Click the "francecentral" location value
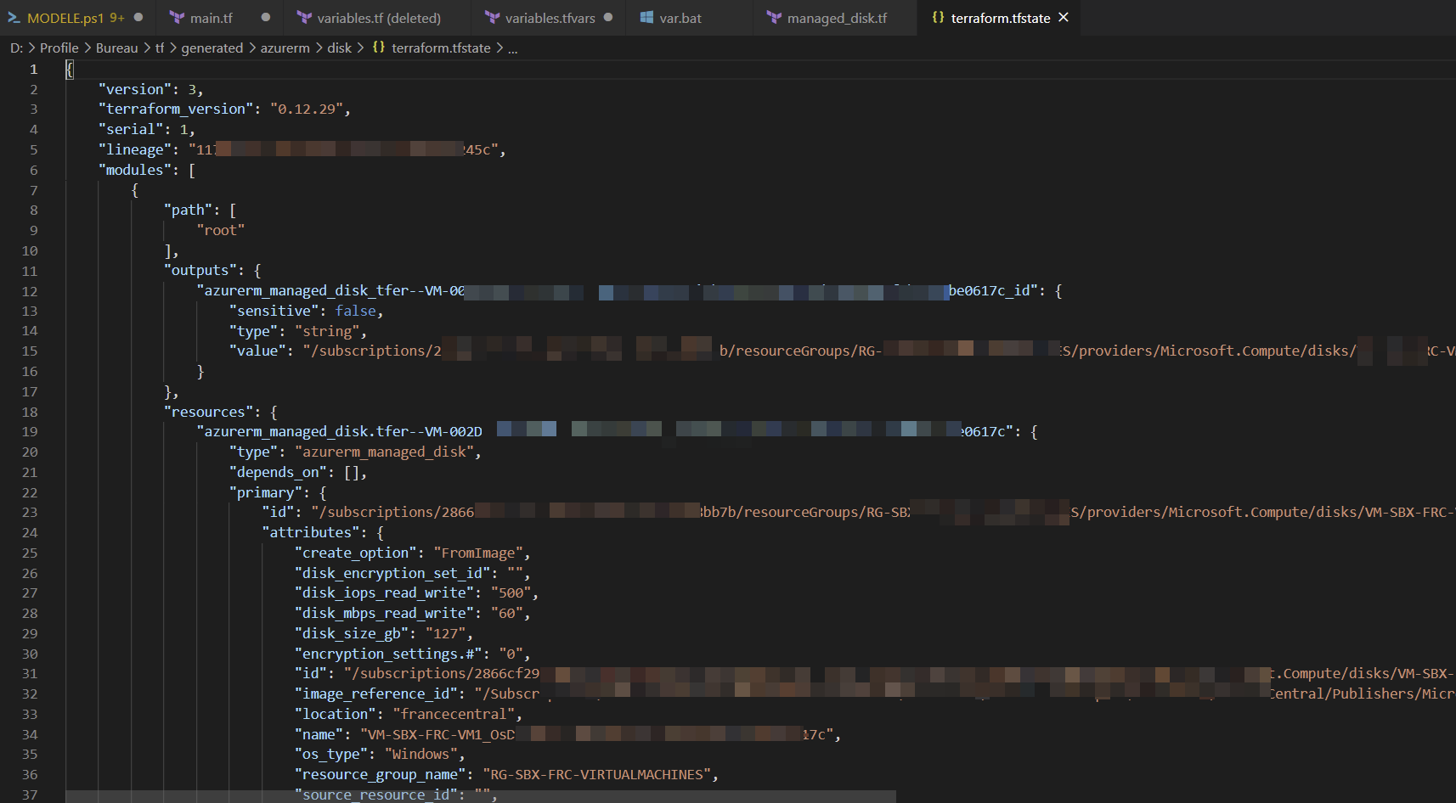 pos(454,715)
